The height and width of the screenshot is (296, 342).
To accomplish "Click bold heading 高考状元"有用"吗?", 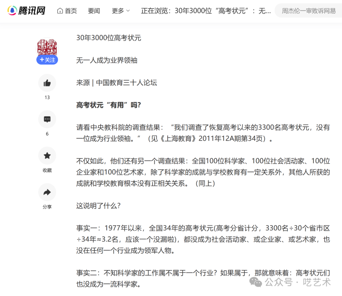I will click(x=108, y=105).
